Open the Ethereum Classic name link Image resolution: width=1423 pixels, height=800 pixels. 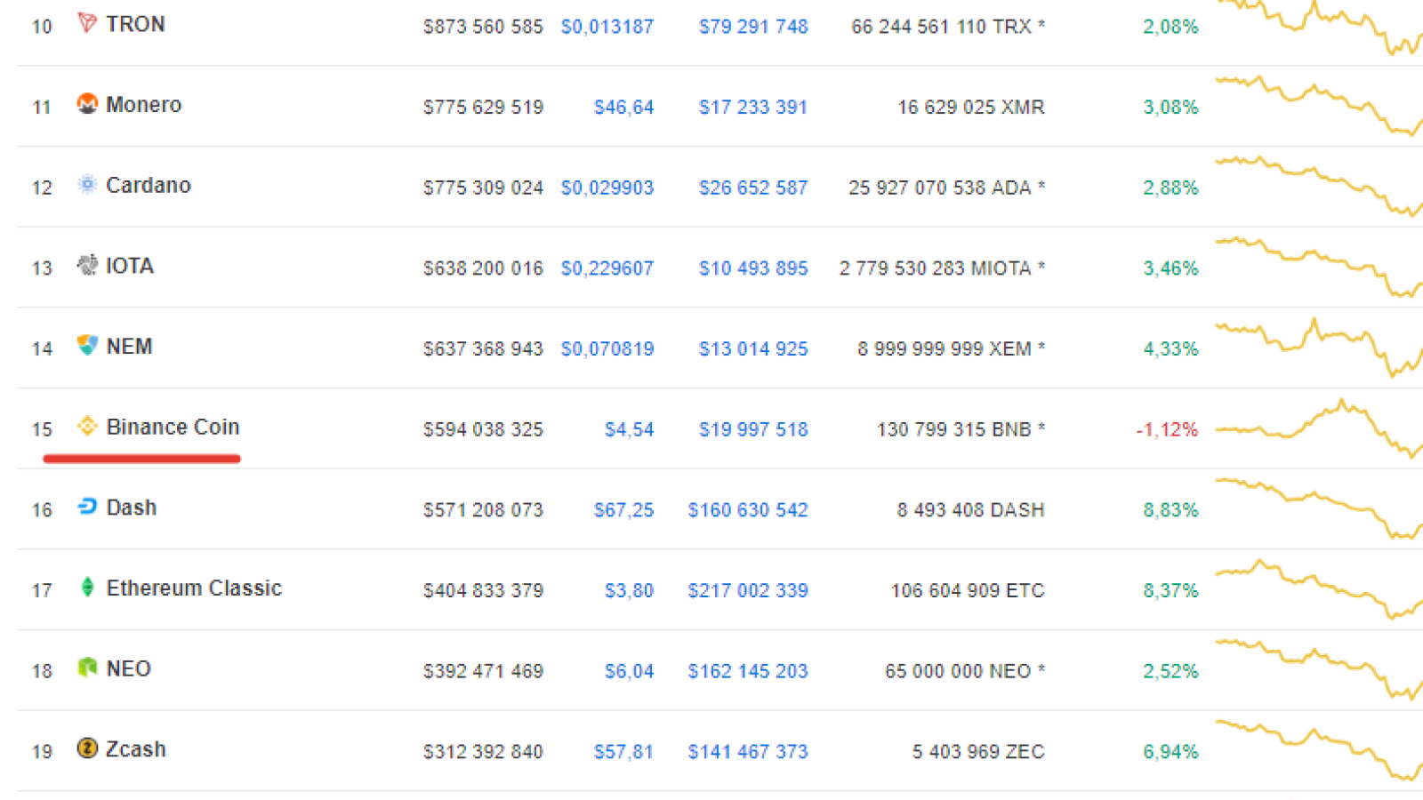(194, 588)
